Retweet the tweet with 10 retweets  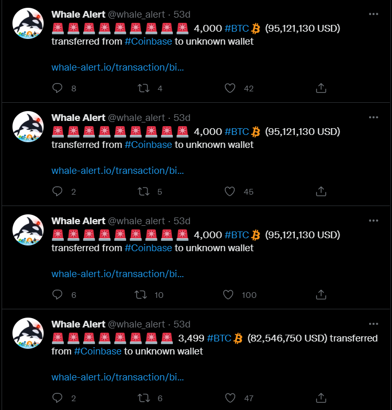[141, 295]
